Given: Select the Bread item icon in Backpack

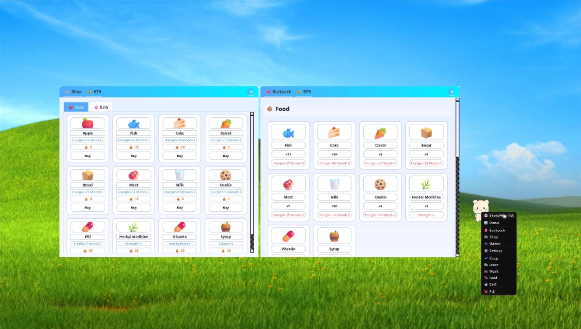Looking at the screenshot, I should coord(426,133).
